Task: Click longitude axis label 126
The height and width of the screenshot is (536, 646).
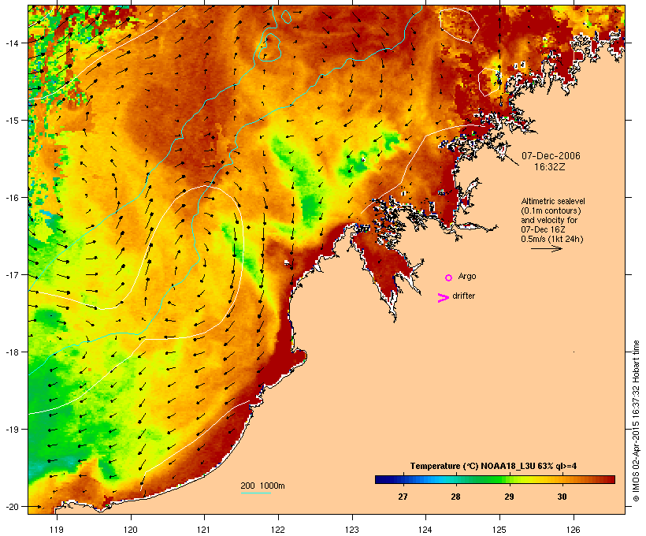Action: [x=574, y=530]
